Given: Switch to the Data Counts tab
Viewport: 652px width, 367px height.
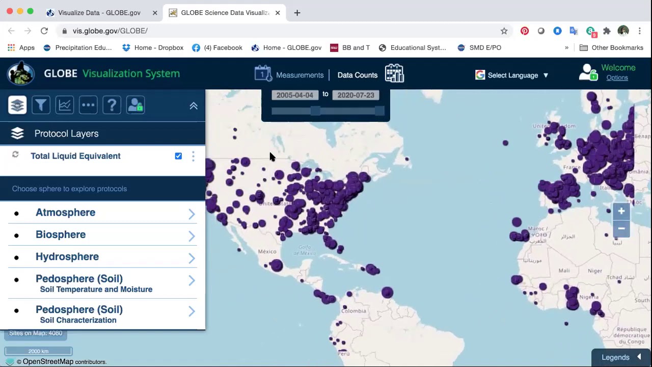Looking at the screenshot, I should click(358, 75).
